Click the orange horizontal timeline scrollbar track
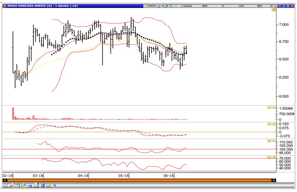 coord(140,180)
